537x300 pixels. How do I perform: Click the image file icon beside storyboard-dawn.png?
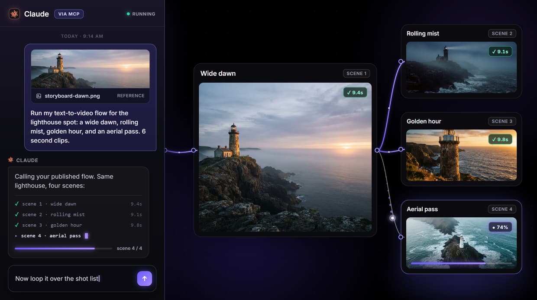point(39,96)
